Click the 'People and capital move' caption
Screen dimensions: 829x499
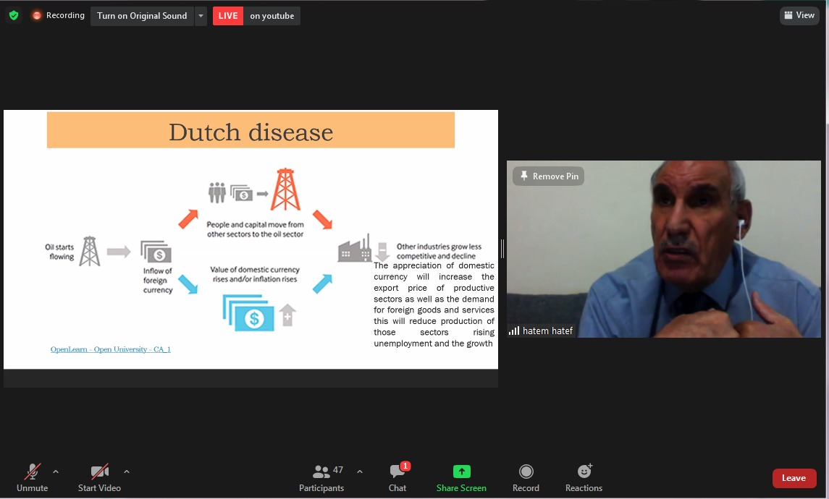click(256, 229)
